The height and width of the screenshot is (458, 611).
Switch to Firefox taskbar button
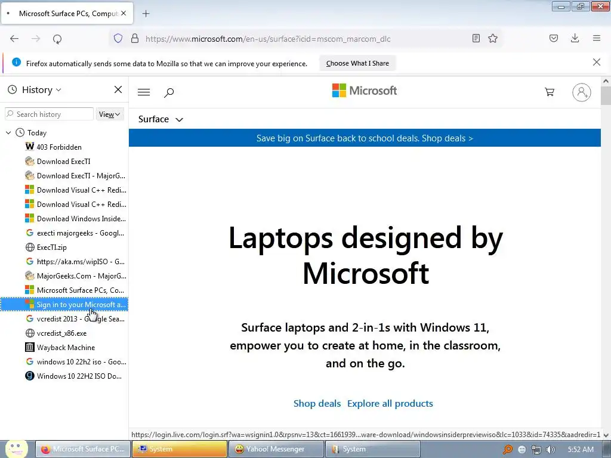(83, 449)
